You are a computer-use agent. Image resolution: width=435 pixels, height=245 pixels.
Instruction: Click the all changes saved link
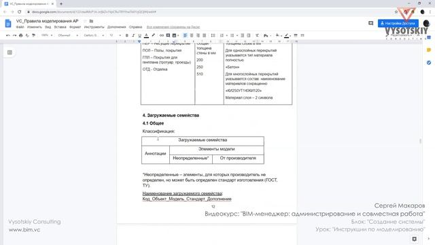coord(173,27)
